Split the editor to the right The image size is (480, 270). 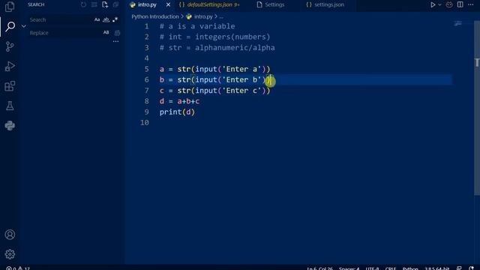[x=460, y=4]
